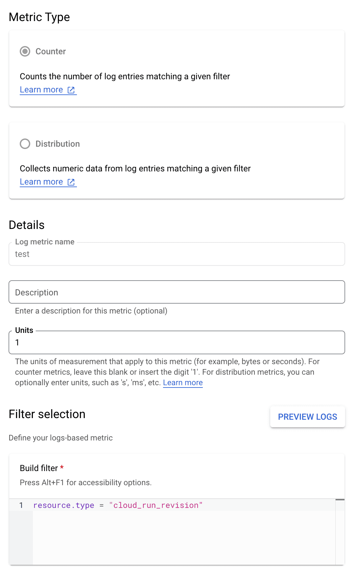Click the Units input field
Image resolution: width=356 pixels, height=575 pixels.
point(177,342)
